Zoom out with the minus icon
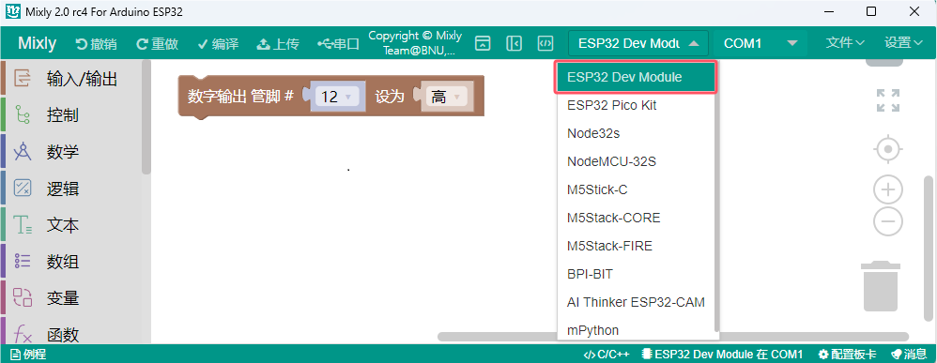The image size is (937, 363). pos(888,221)
